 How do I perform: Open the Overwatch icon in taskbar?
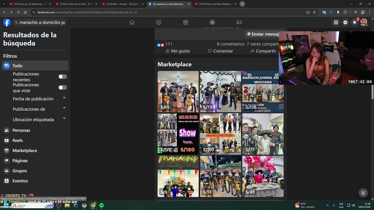[84, 205]
